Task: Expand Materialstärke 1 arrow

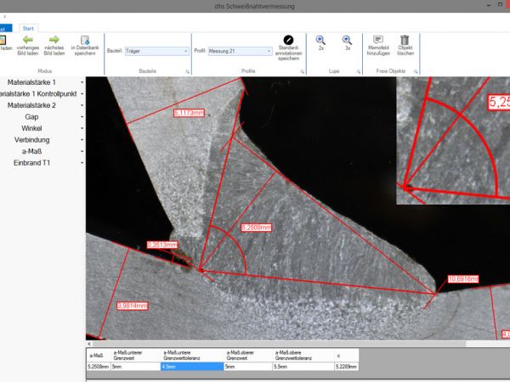Action: [x=82, y=82]
